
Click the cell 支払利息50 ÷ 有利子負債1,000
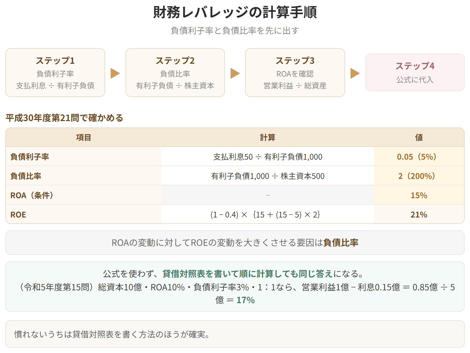tap(268, 157)
